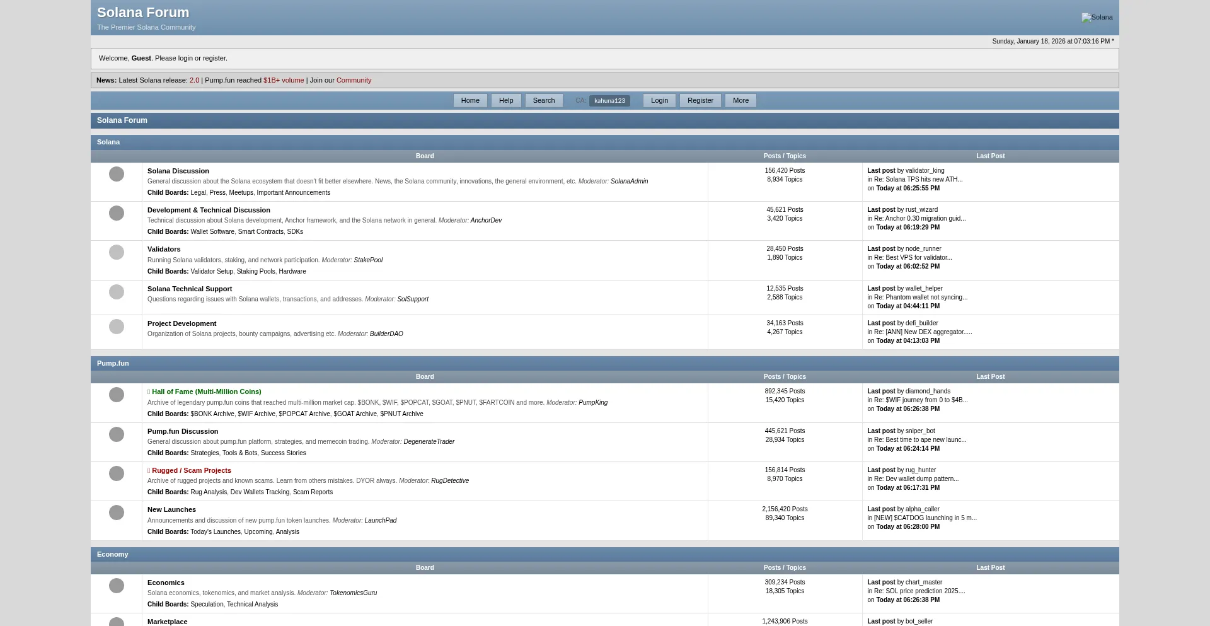Open Solana Technical Support board

tap(190, 289)
